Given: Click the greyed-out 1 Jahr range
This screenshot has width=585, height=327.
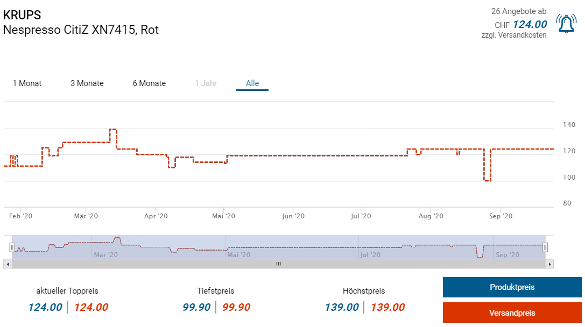Looking at the screenshot, I should coord(206,83).
